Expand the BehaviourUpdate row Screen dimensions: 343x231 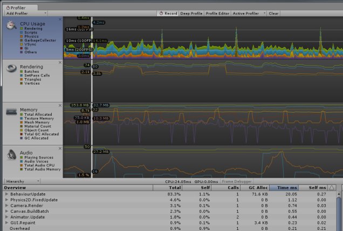6,193
